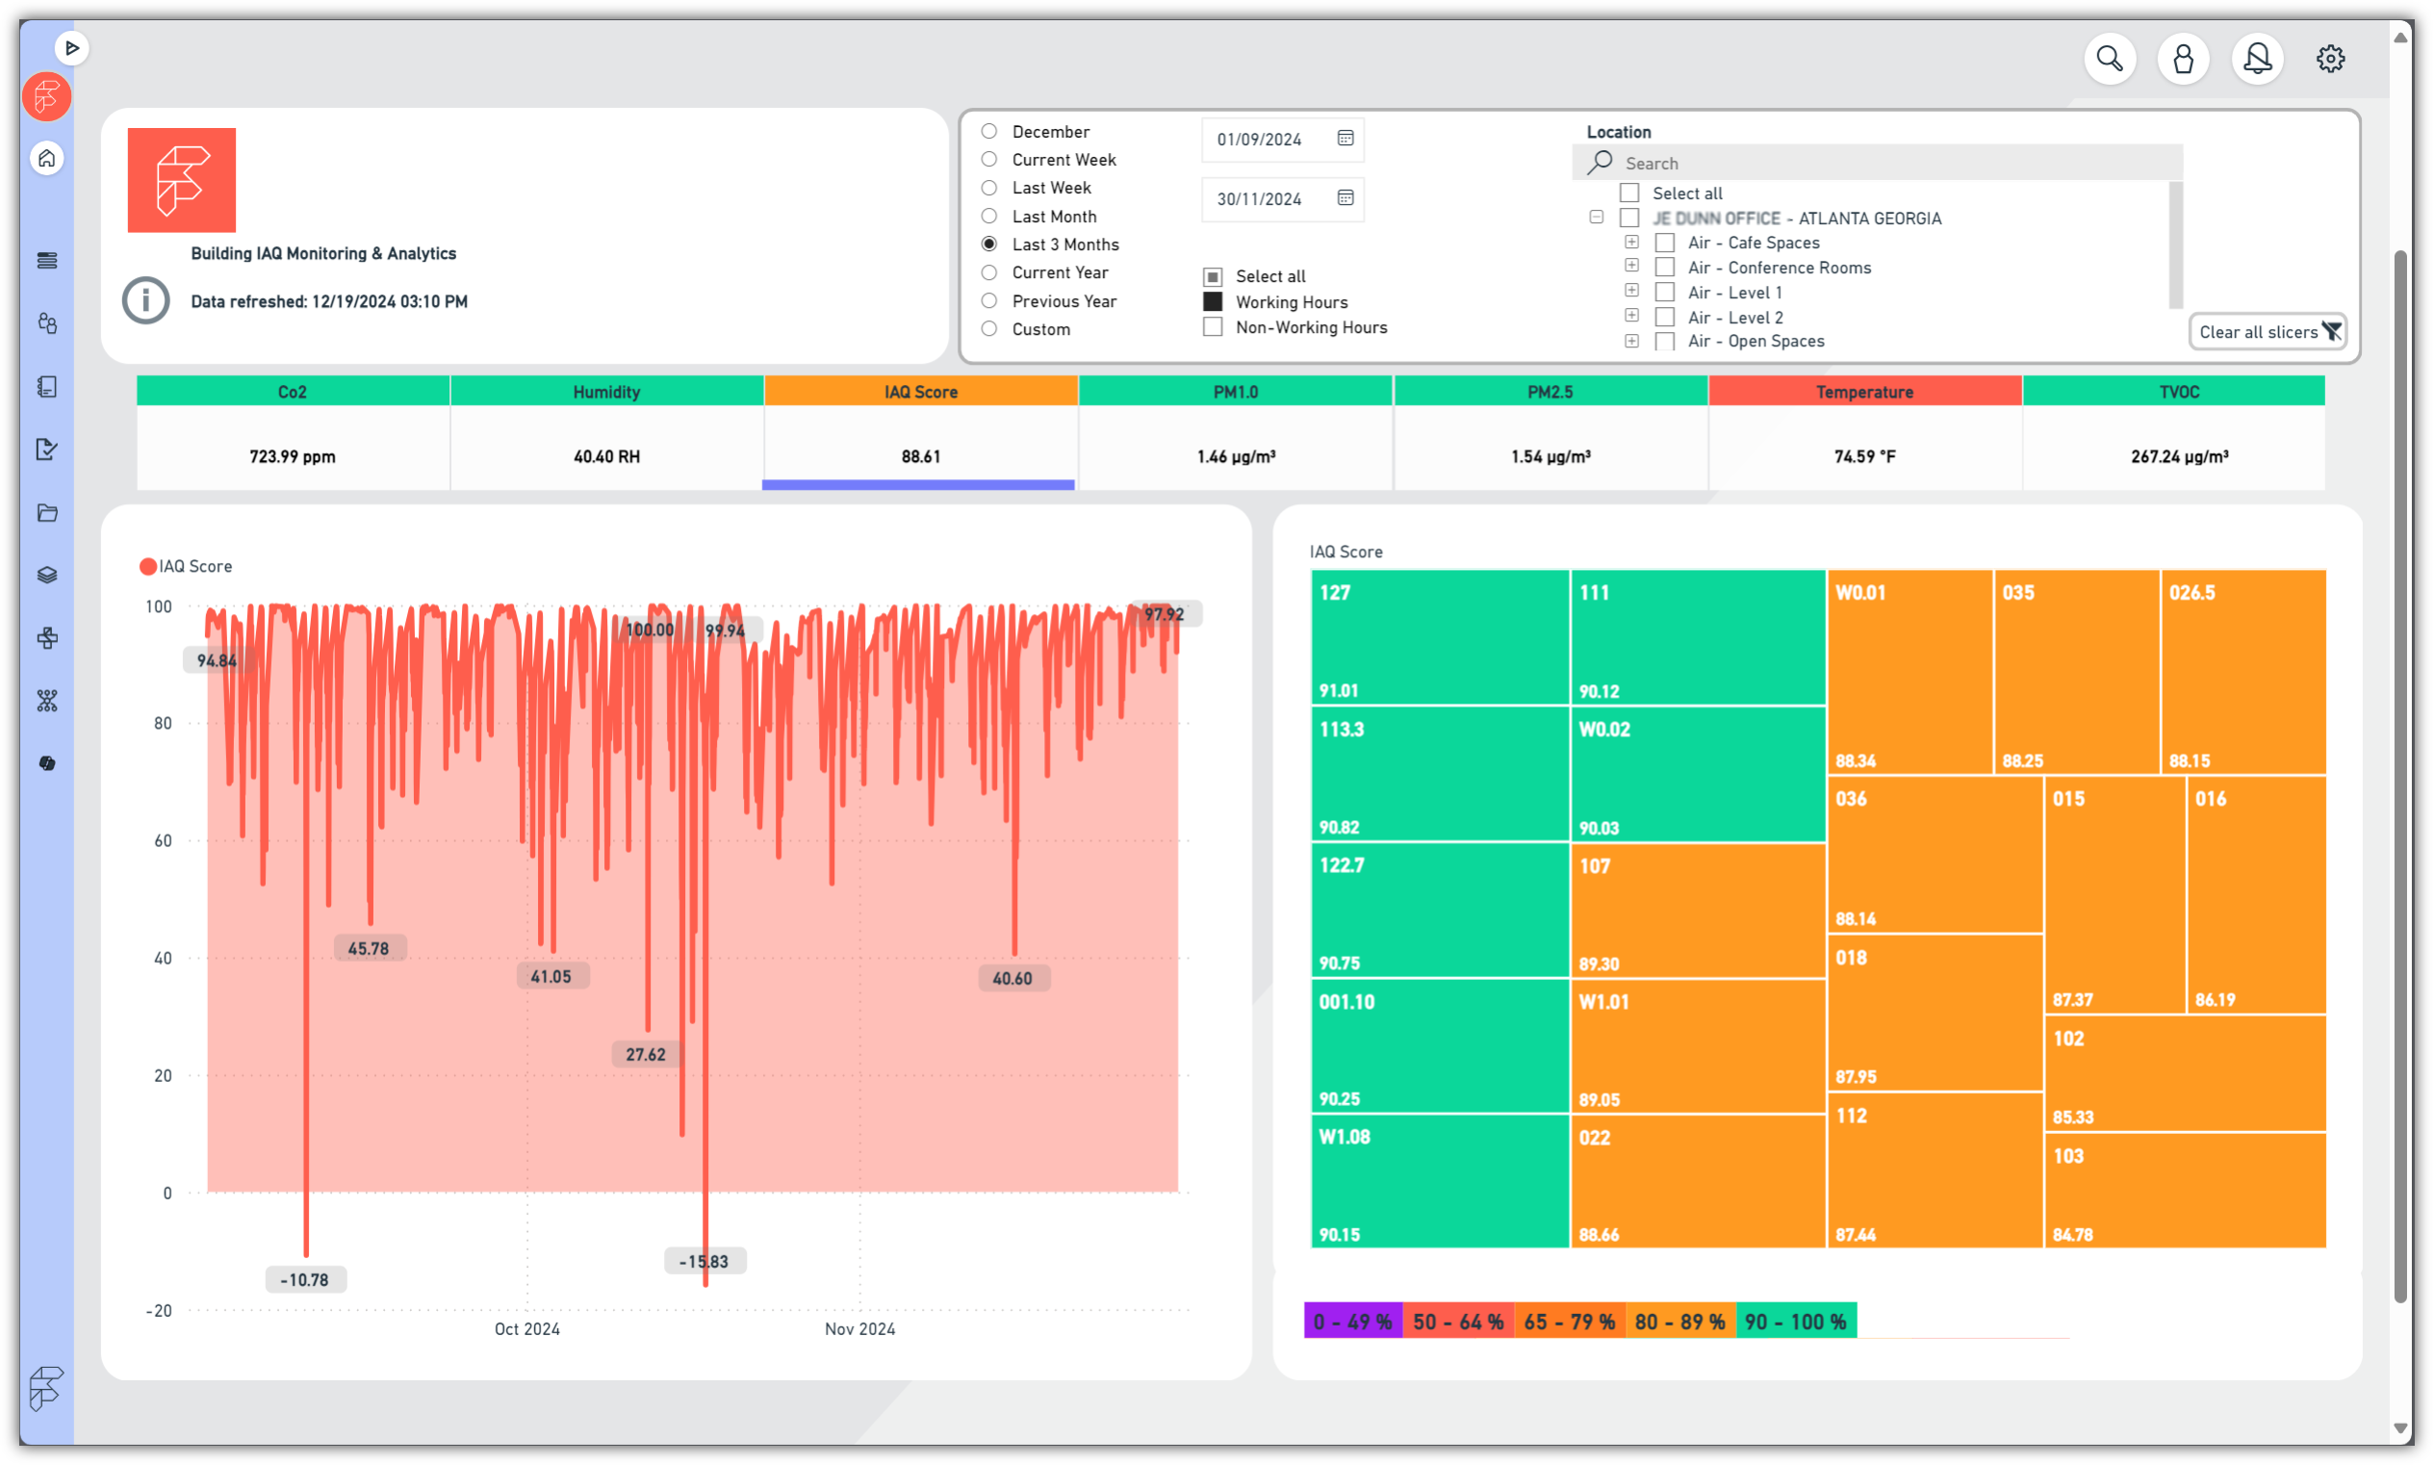
Task: Open the notifications bell icon
Action: pyautogui.click(x=2256, y=60)
